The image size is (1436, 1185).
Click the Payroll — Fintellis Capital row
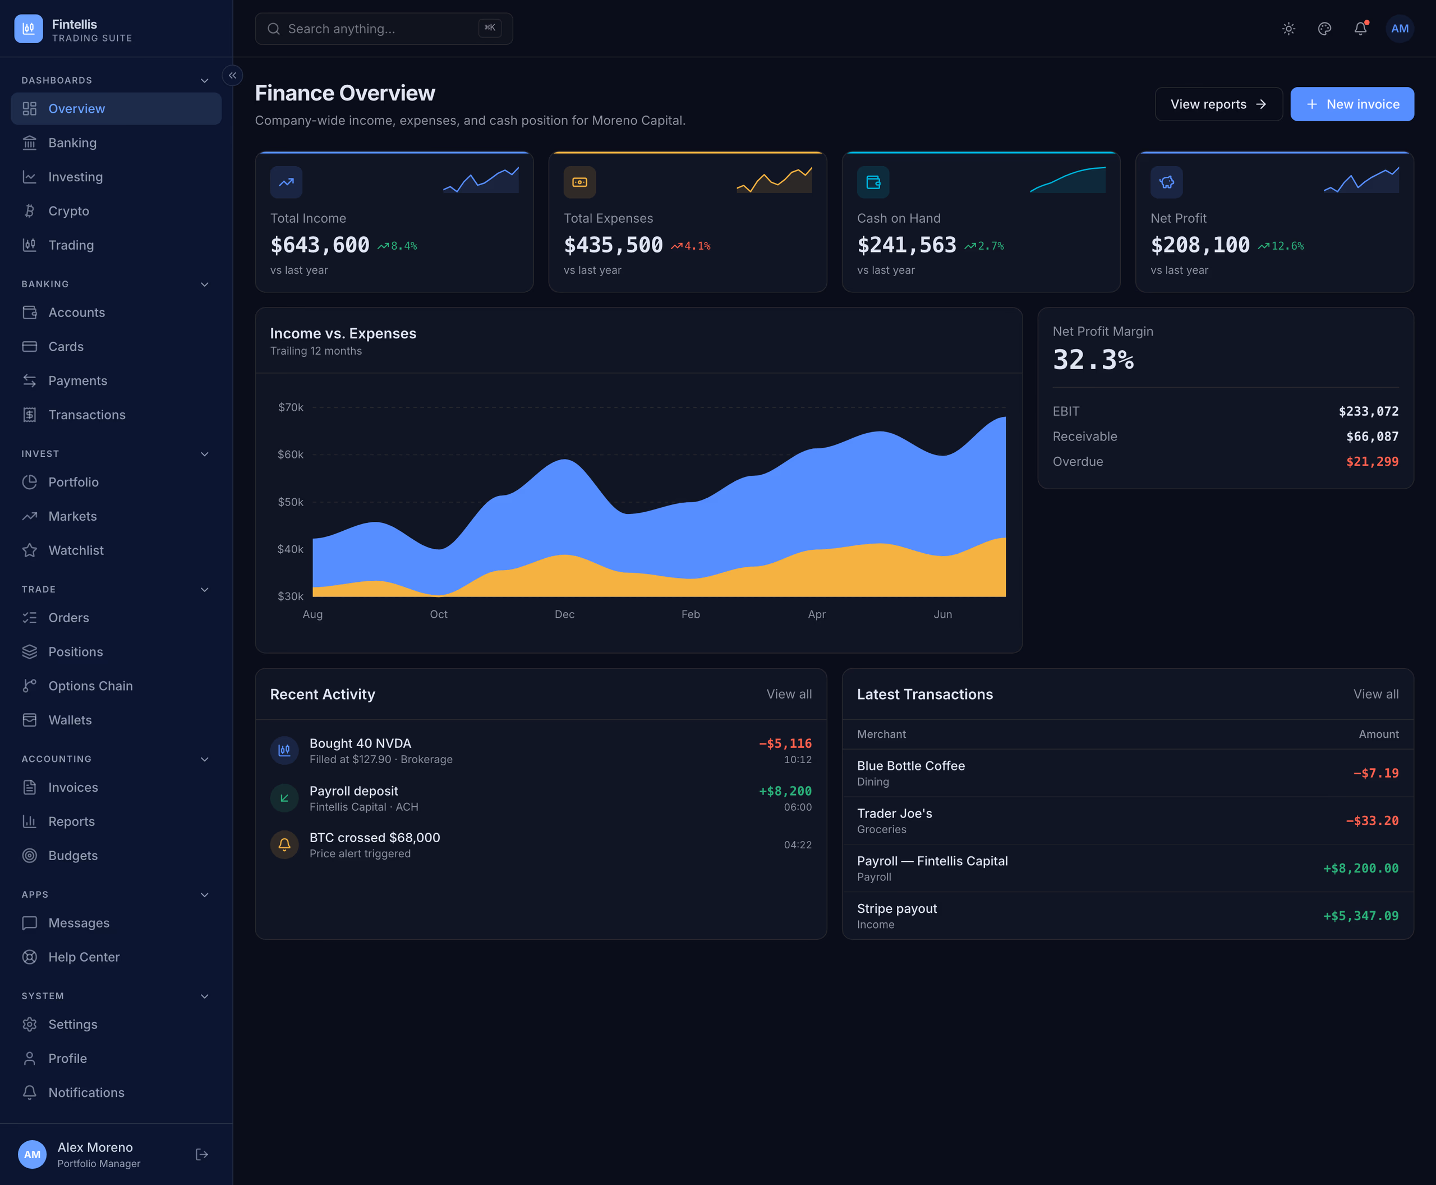[x=1127, y=869]
